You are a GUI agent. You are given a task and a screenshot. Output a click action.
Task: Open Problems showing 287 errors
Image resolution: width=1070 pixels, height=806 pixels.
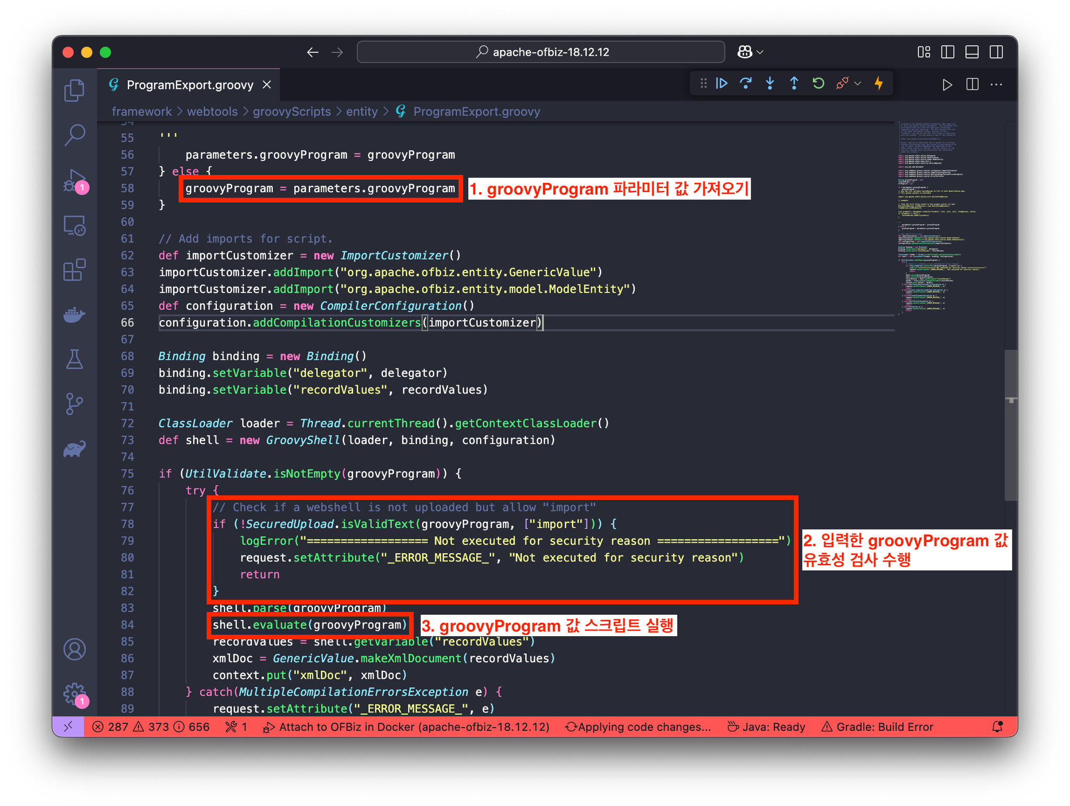click(150, 727)
